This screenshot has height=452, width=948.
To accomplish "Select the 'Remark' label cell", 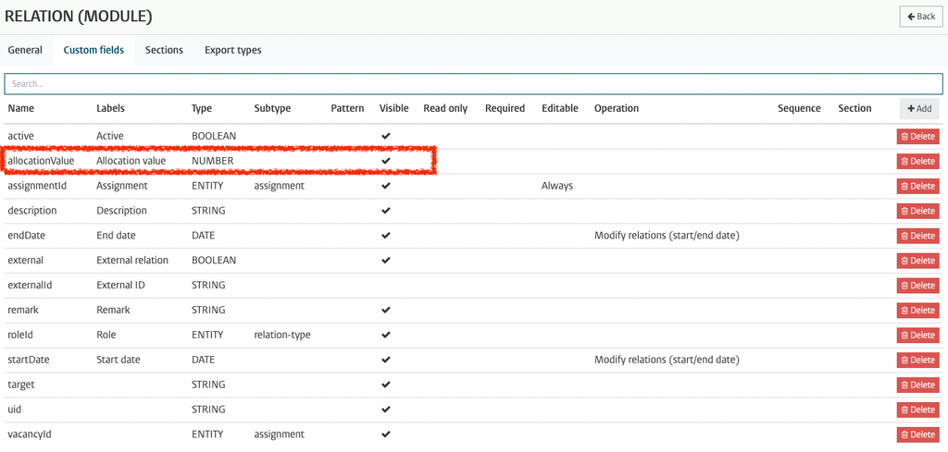I will (114, 310).
